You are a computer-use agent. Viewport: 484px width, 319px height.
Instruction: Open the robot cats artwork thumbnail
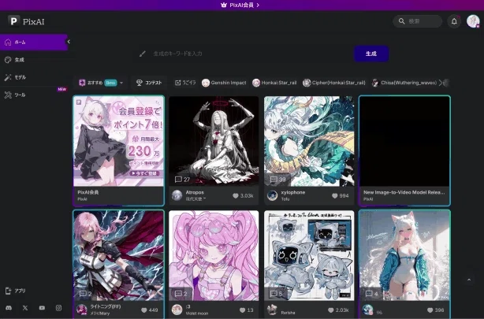coord(309,255)
